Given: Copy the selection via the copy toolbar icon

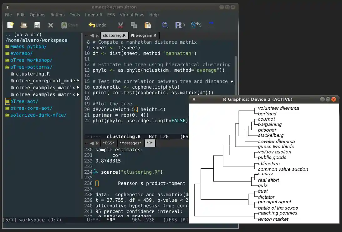Looking at the screenshot, I should (134, 25).
